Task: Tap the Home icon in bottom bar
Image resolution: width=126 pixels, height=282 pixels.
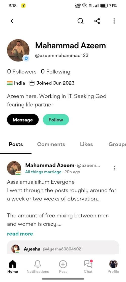Action: 13,267
